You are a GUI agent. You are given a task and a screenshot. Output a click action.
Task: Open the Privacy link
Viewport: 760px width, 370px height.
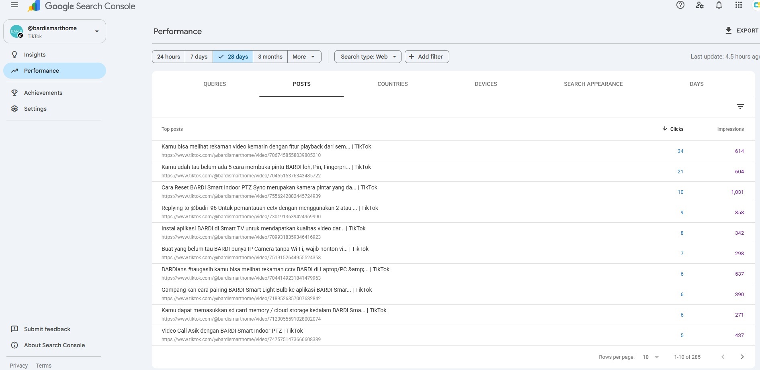(18, 366)
